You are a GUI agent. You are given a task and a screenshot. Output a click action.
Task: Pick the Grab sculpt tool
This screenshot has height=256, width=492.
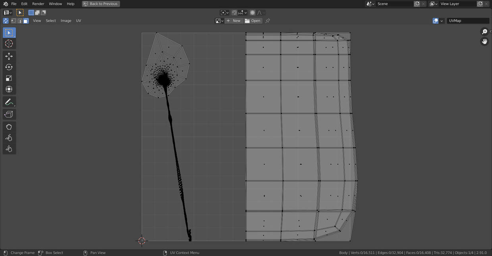tap(9, 127)
